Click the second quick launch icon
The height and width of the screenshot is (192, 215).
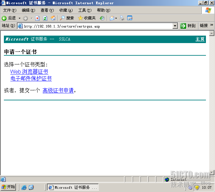click(31, 187)
